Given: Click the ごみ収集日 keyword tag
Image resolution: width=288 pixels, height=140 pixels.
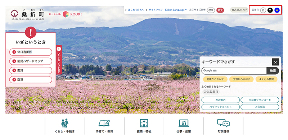Looking at the screenshot, I should click(211, 92).
